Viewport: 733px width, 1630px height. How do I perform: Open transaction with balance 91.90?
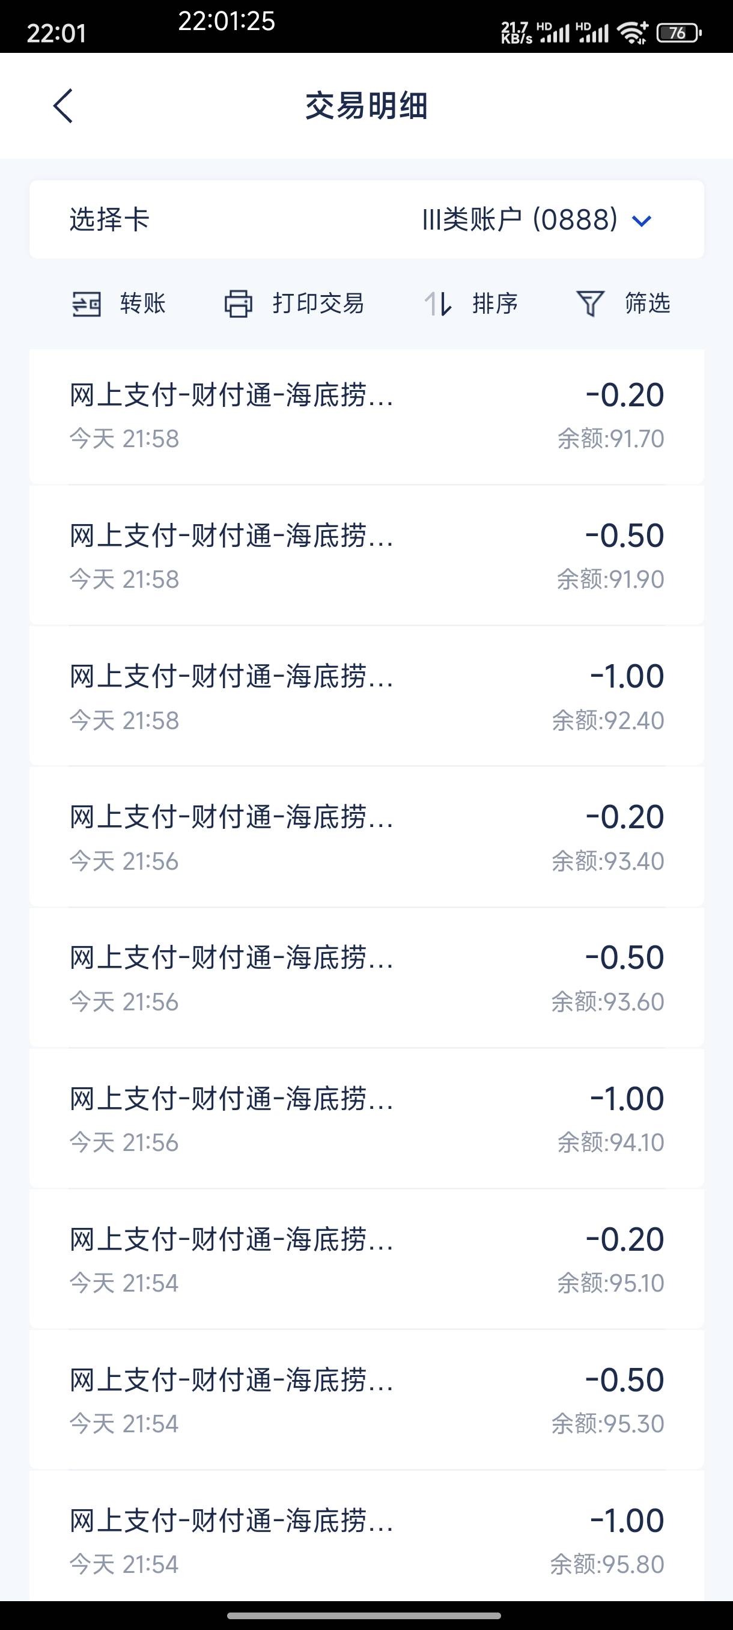pos(367,555)
